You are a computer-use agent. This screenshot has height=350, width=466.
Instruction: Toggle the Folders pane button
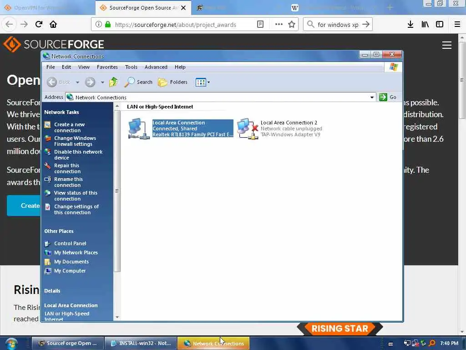(x=172, y=82)
